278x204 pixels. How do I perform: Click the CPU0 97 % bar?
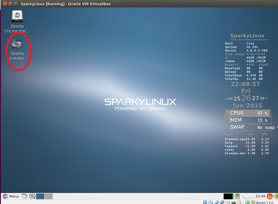click(248, 113)
